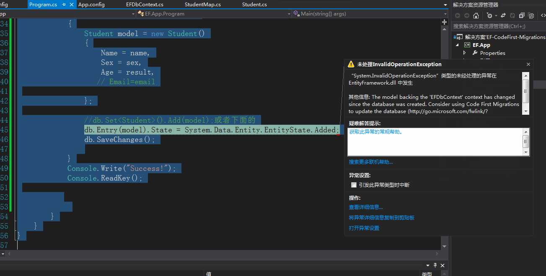Click the Collapse All icon in Solution Explorer

522,15
